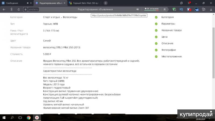The width and height of the screenshot is (215, 121).
Task: Open the browser menu with notification dot
Action: (189, 3)
